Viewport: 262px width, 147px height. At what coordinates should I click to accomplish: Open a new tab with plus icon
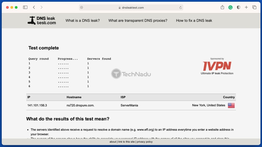[x=246, y=7]
